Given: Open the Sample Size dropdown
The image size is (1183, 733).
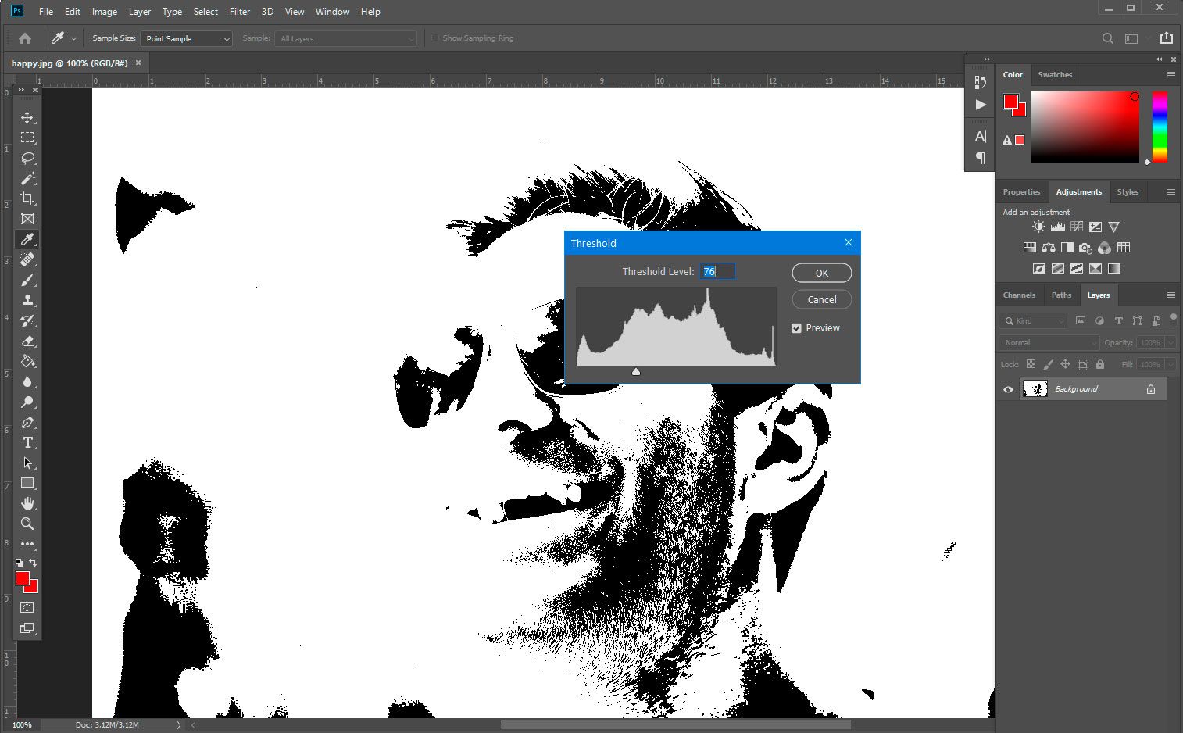Looking at the screenshot, I should point(186,38).
